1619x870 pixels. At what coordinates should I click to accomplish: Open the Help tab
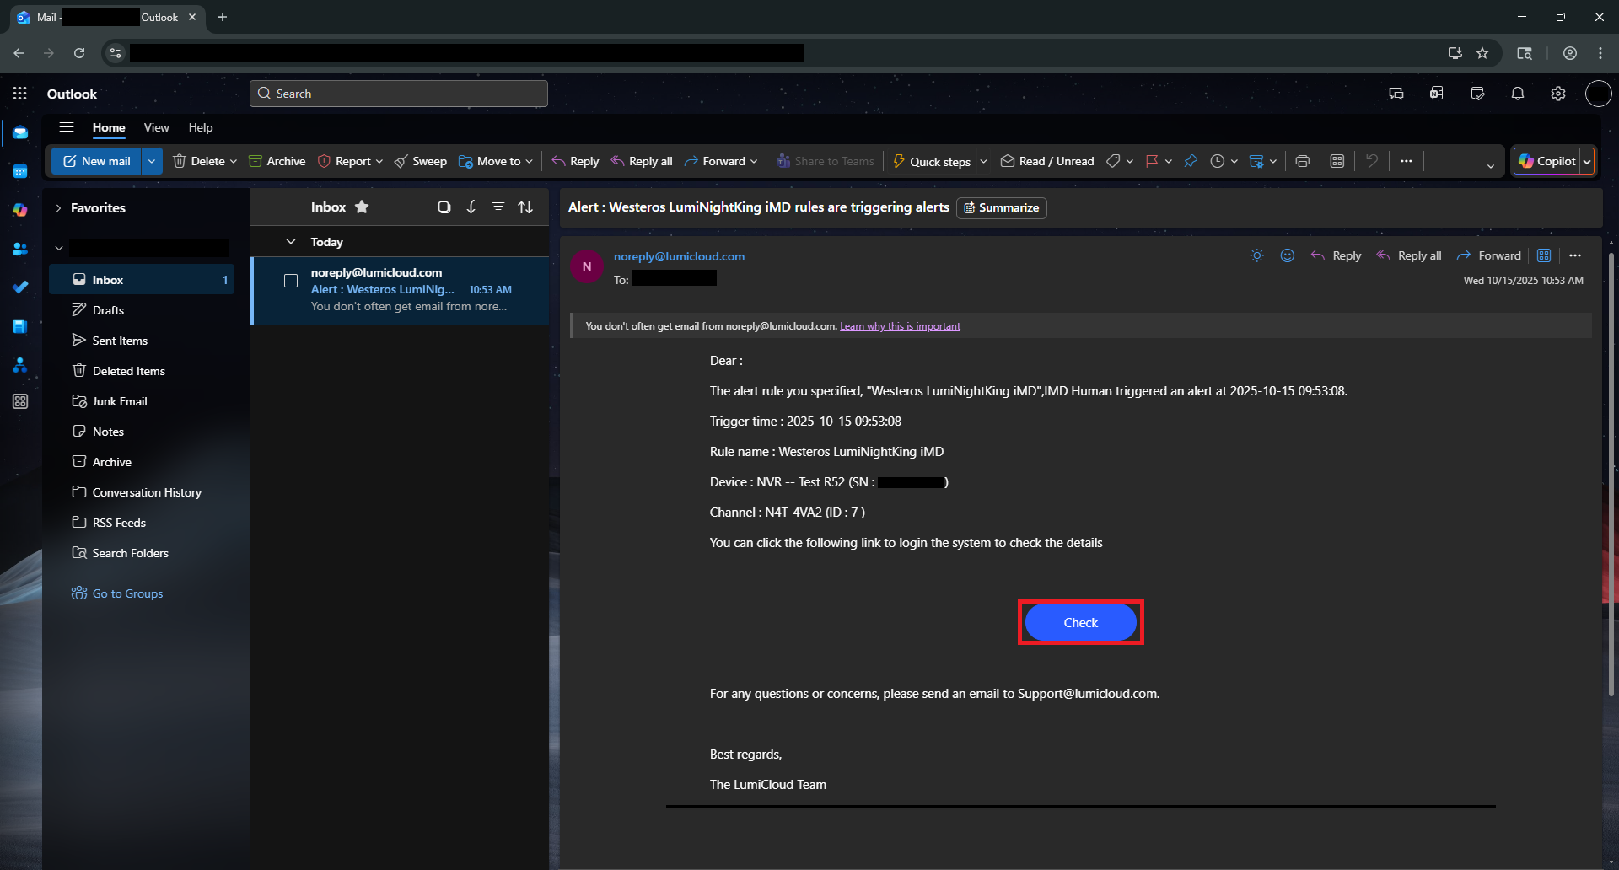[x=201, y=127]
